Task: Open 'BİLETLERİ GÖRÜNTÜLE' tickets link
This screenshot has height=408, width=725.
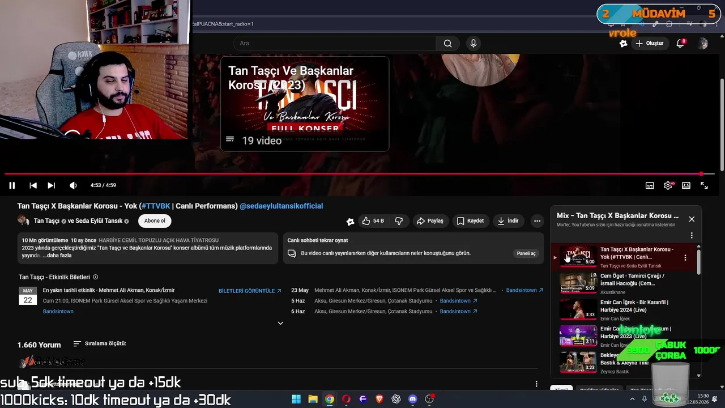Action: tap(250, 291)
